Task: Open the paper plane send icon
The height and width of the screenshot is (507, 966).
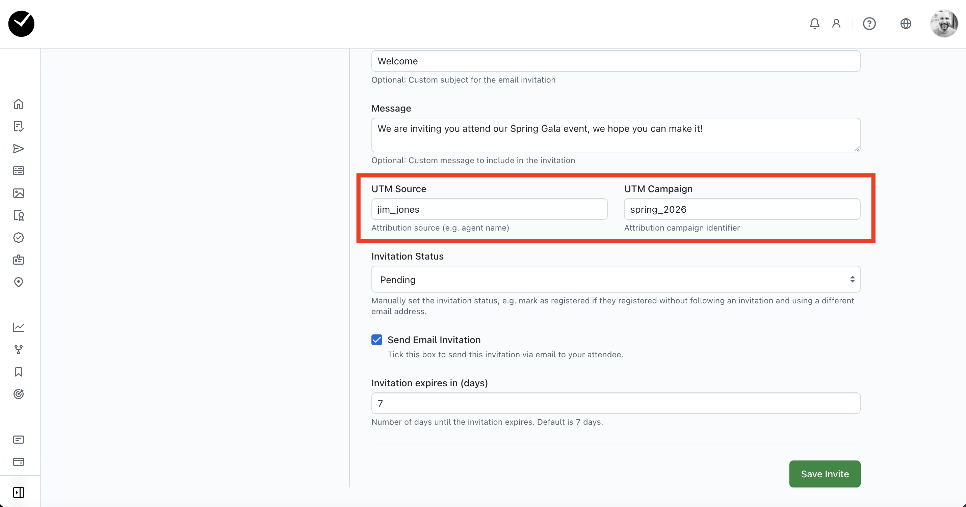Action: tap(18, 149)
